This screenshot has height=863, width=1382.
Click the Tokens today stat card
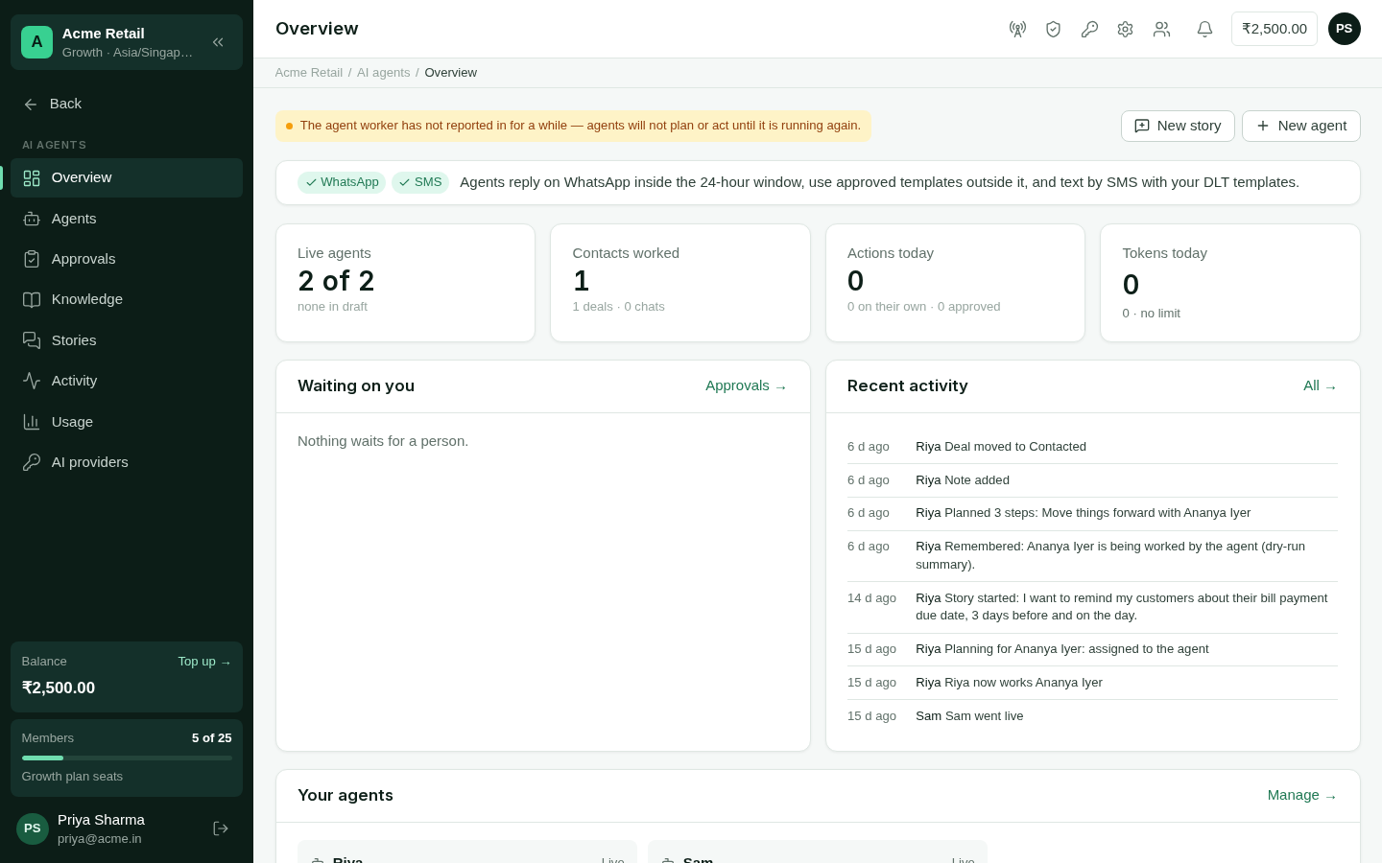(x=1230, y=283)
